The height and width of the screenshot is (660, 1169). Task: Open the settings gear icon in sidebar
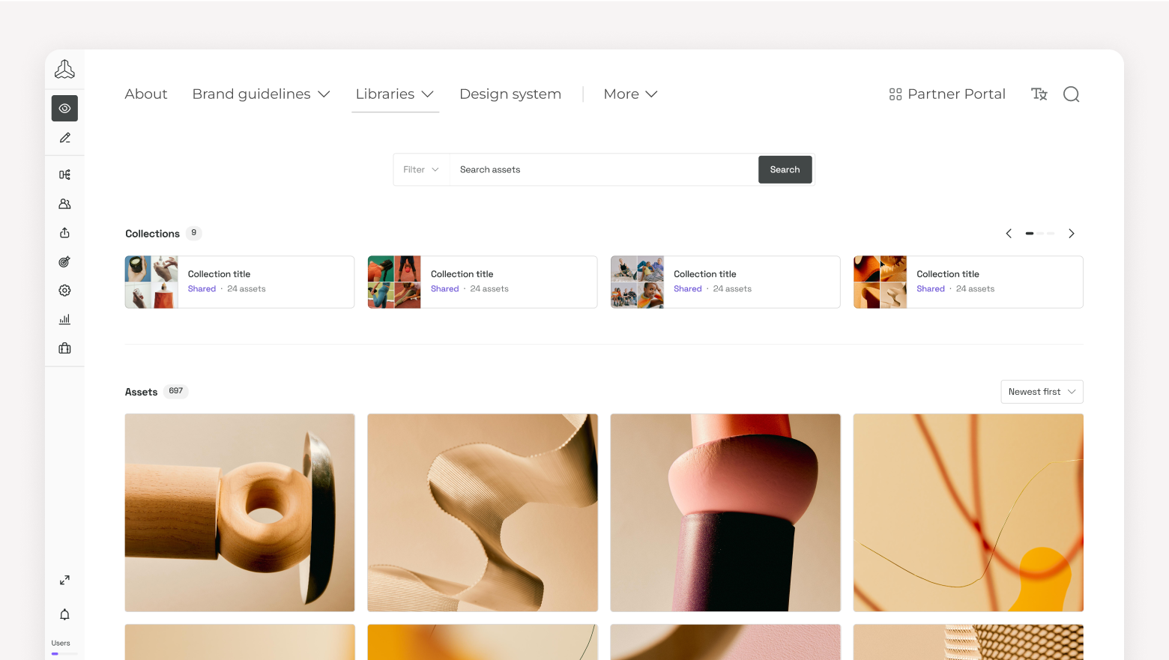click(x=65, y=291)
